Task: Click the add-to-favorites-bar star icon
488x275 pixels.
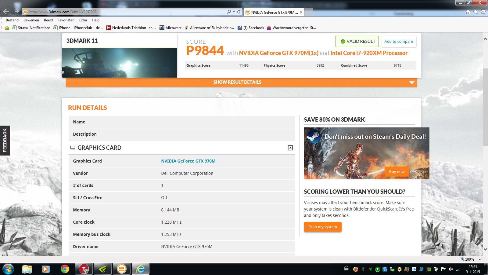Action: tap(7, 28)
